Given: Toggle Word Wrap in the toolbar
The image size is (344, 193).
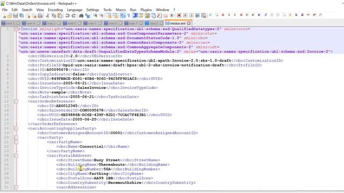Looking at the screenshot, I should (123, 16).
